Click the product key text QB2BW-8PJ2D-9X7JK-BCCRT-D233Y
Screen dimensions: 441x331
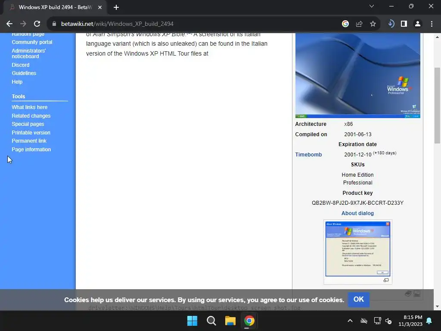coord(357,203)
